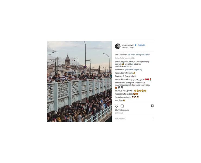Open the #Istanbul hashtag
This screenshot has height=163, width=201.
131,55
